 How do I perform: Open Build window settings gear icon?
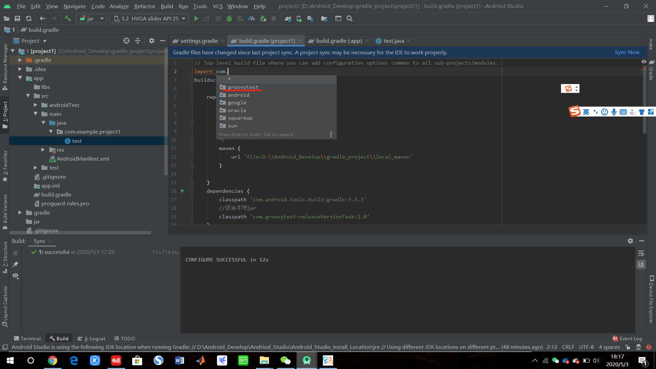(630, 241)
